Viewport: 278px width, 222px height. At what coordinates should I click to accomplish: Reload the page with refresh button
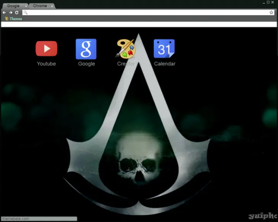tap(16, 13)
